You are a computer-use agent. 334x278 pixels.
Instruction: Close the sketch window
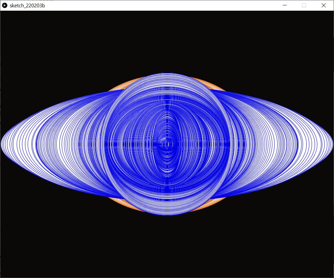coord(323,5)
